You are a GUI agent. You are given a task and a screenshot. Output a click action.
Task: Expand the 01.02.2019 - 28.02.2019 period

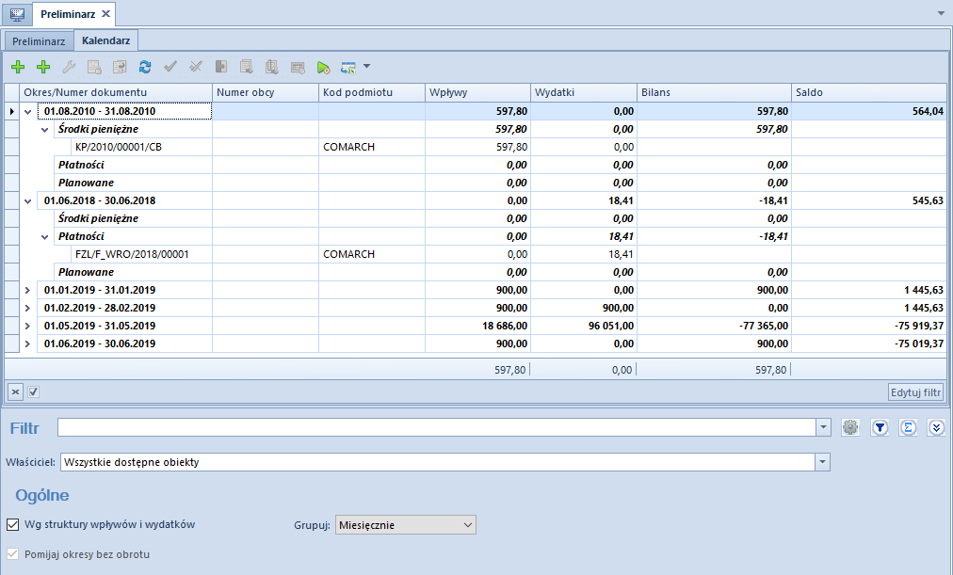tap(28, 308)
